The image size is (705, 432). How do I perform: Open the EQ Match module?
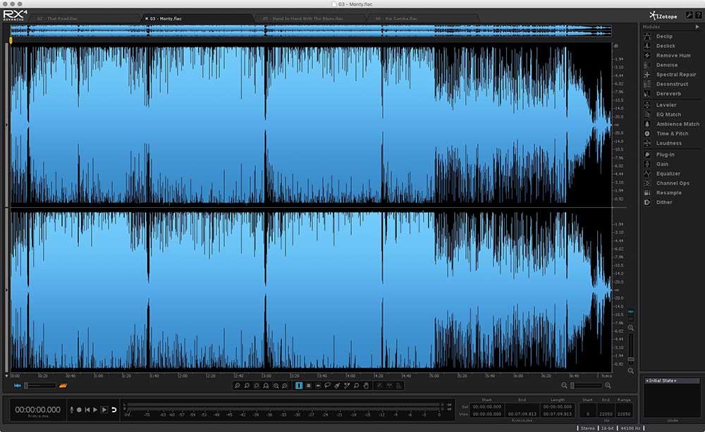tap(668, 115)
